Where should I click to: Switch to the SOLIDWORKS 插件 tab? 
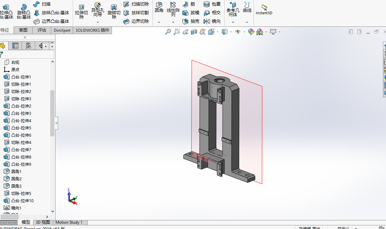[92, 30]
